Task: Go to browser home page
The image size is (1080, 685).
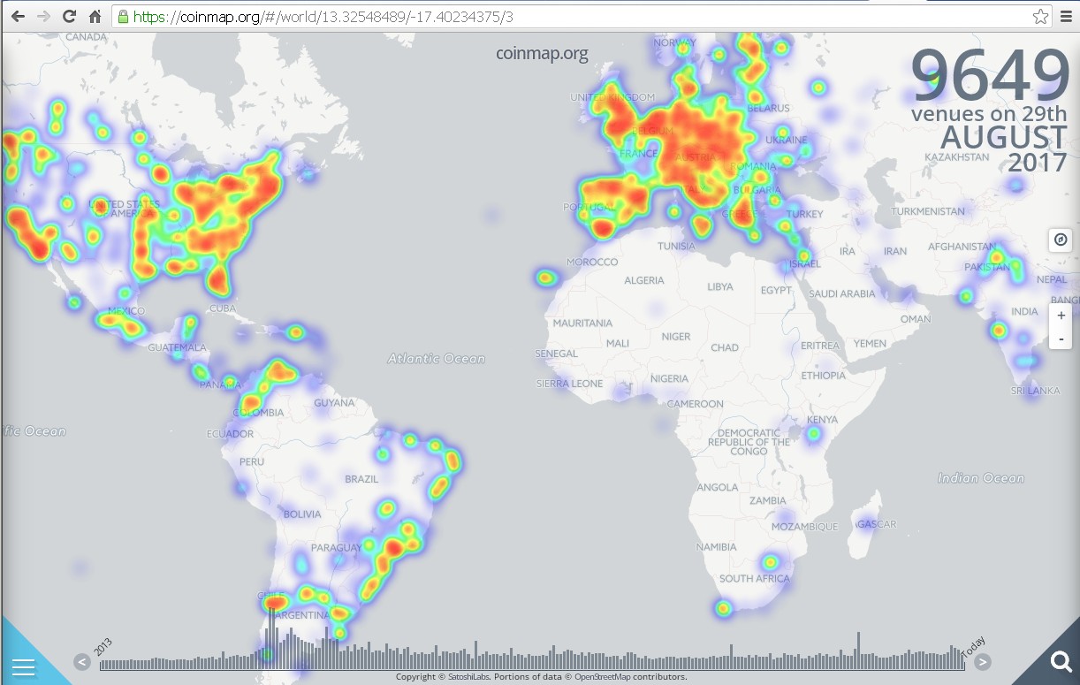Action: pos(95,17)
